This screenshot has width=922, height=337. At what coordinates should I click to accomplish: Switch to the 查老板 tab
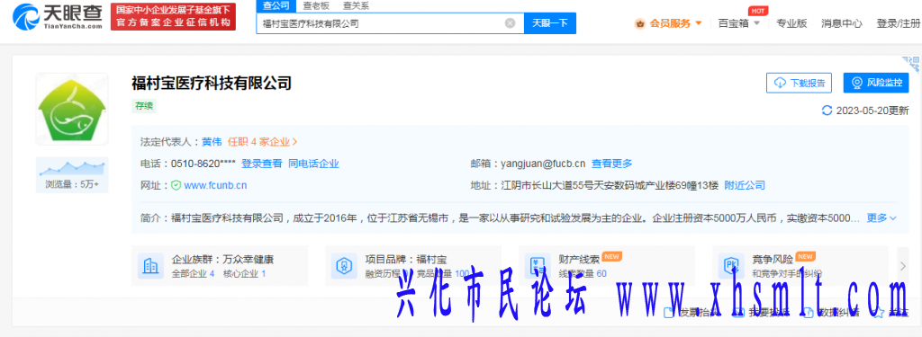coord(316,6)
